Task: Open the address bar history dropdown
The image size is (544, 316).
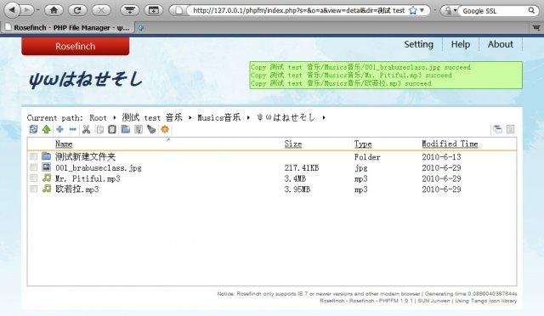Action: (x=422, y=10)
